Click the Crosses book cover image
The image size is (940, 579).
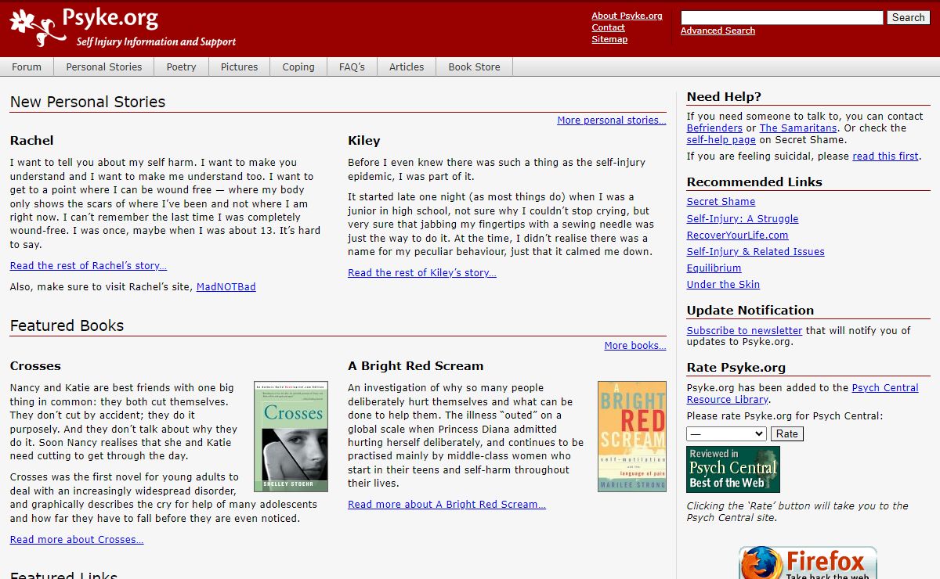[291, 437]
